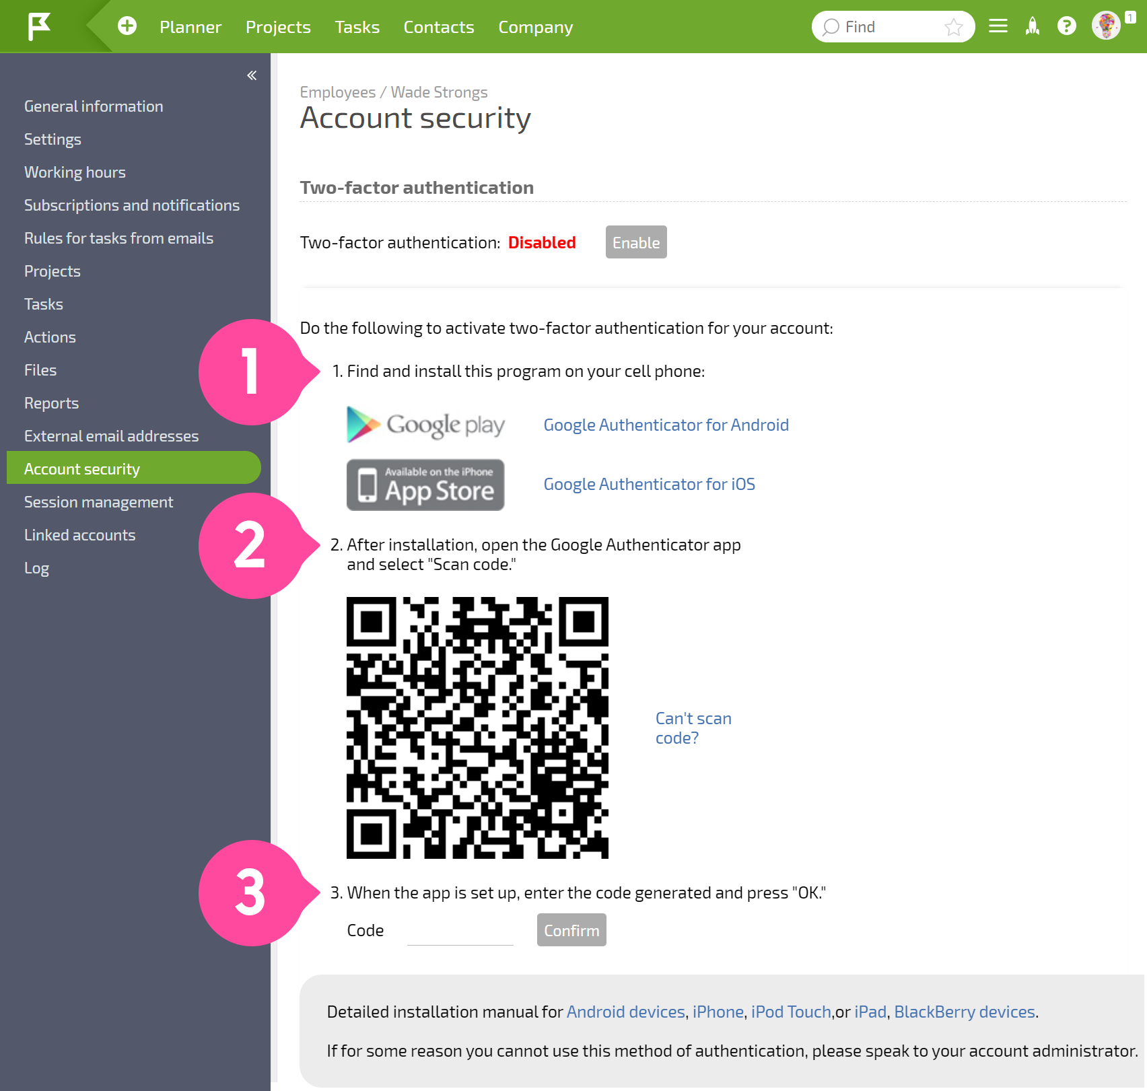
Task: Open Rules for tasks from emails
Action: [118, 238]
